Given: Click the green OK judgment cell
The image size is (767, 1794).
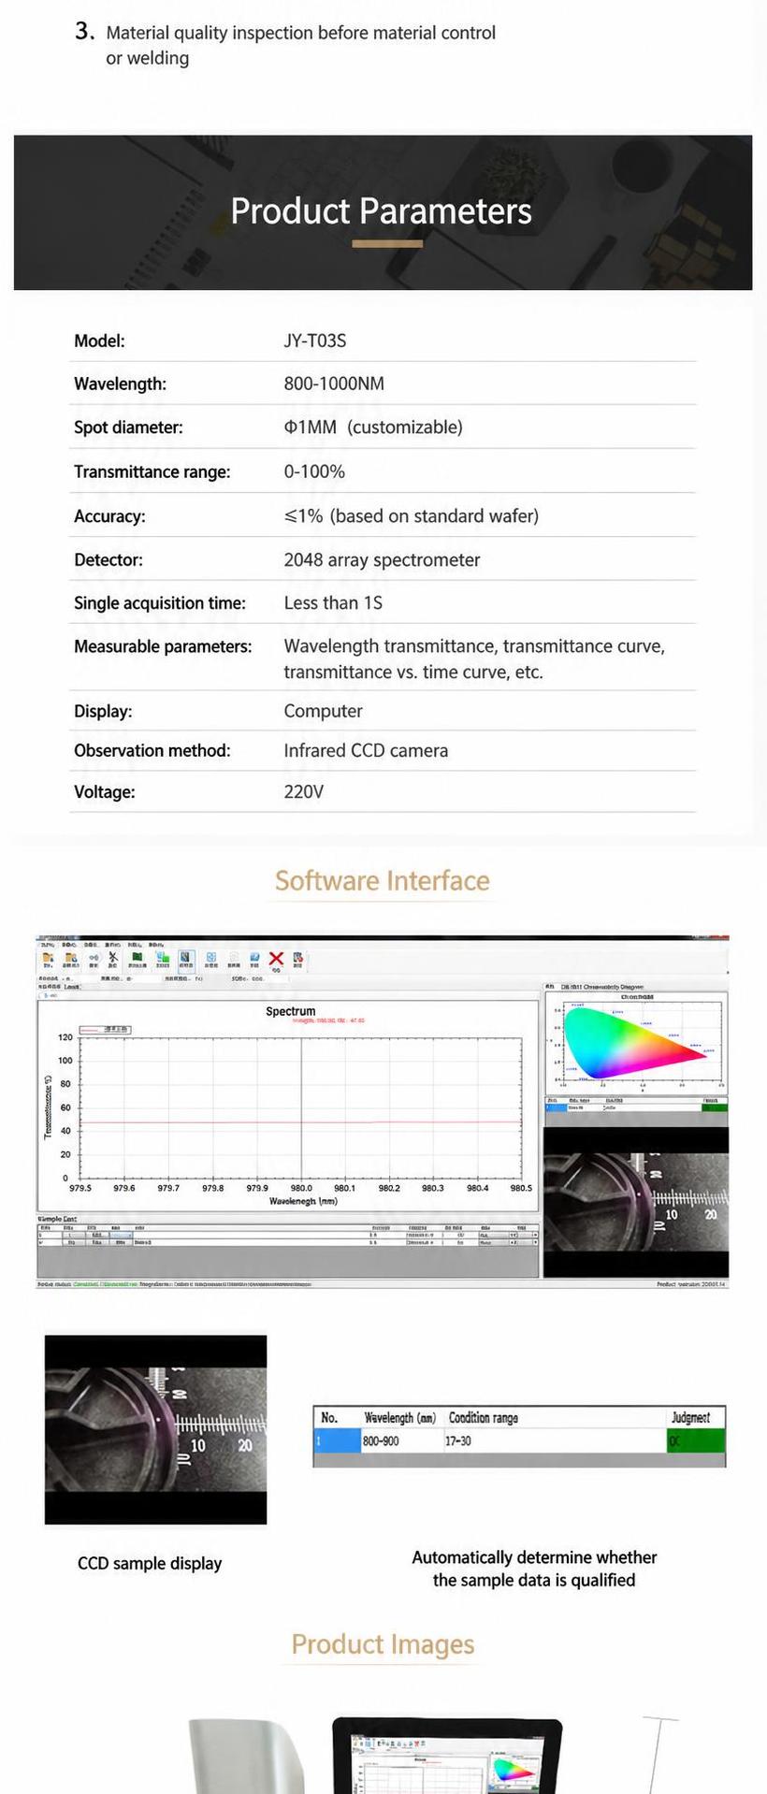Looking at the screenshot, I should (696, 1440).
